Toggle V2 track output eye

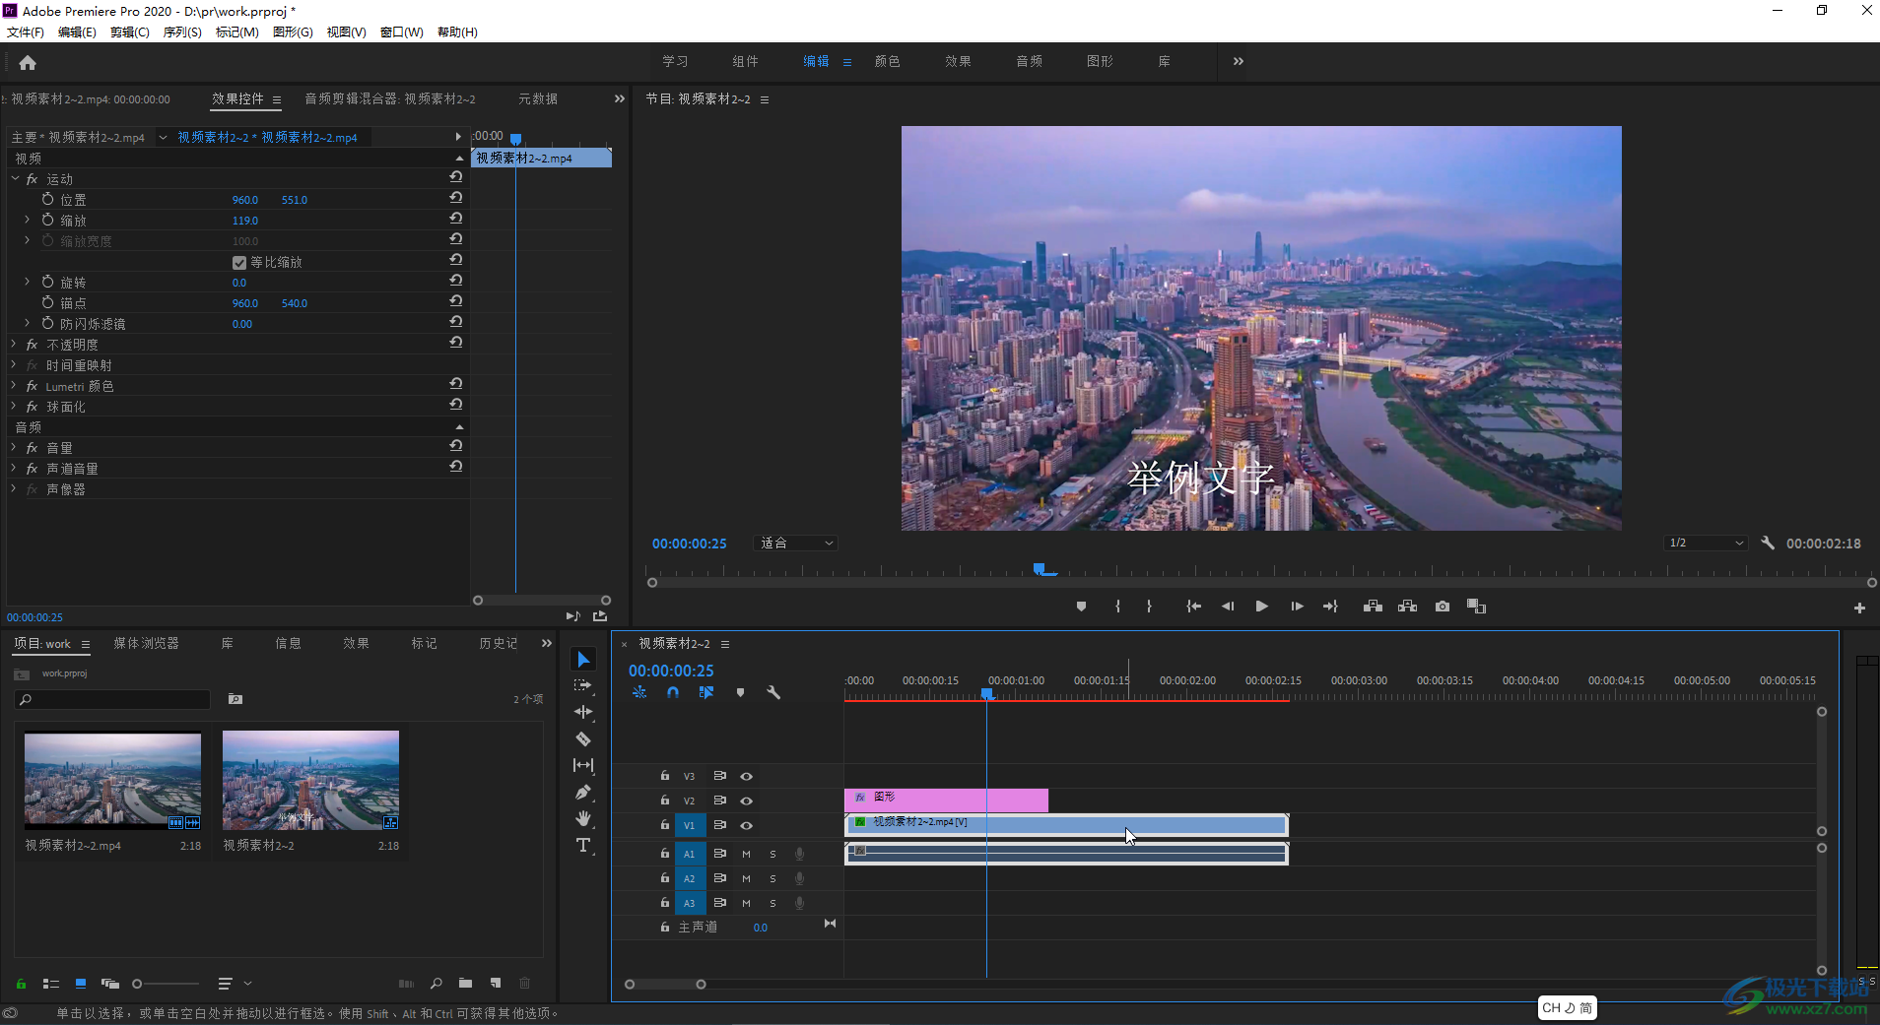(x=746, y=801)
